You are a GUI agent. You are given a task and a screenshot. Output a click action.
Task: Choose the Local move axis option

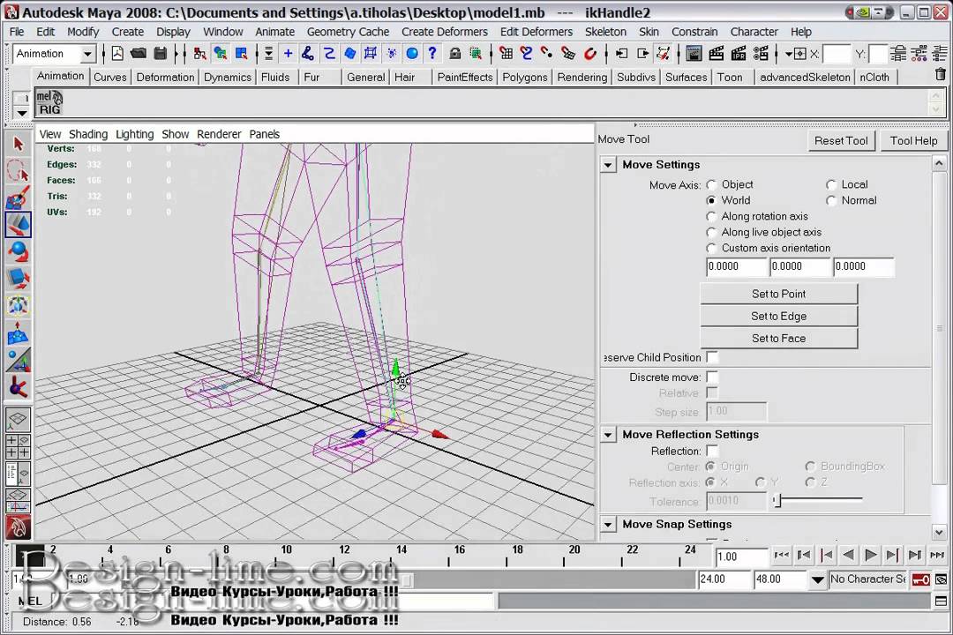(x=831, y=185)
